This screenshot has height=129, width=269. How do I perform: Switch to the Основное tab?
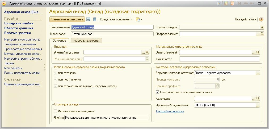[59, 41]
